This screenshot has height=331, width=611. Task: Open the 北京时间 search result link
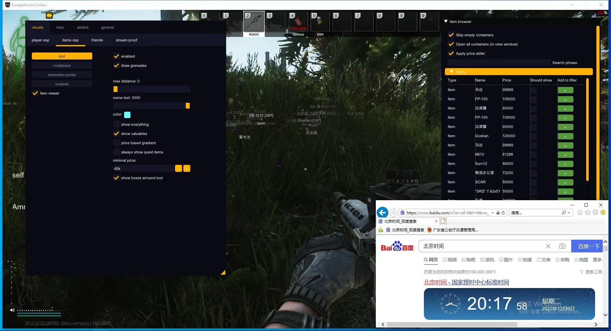466,282
